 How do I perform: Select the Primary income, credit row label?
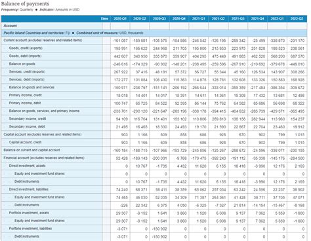[x=25, y=95]
